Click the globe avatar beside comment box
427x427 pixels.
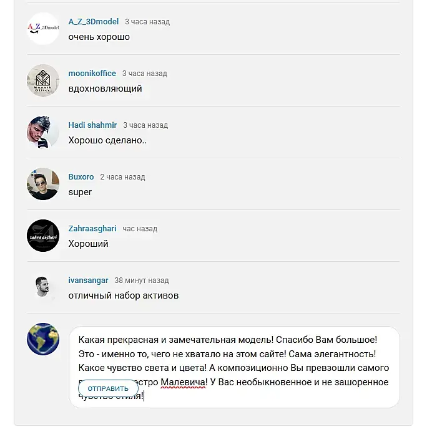click(43, 339)
